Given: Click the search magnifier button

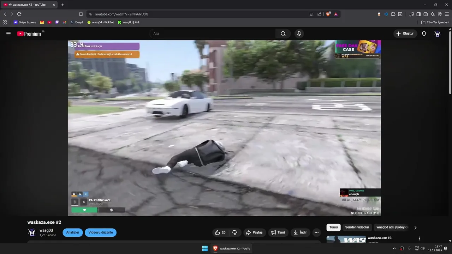Looking at the screenshot, I should coord(283,34).
